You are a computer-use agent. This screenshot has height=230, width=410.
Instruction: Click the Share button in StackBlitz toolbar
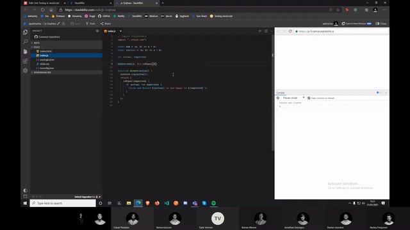click(x=106, y=24)
